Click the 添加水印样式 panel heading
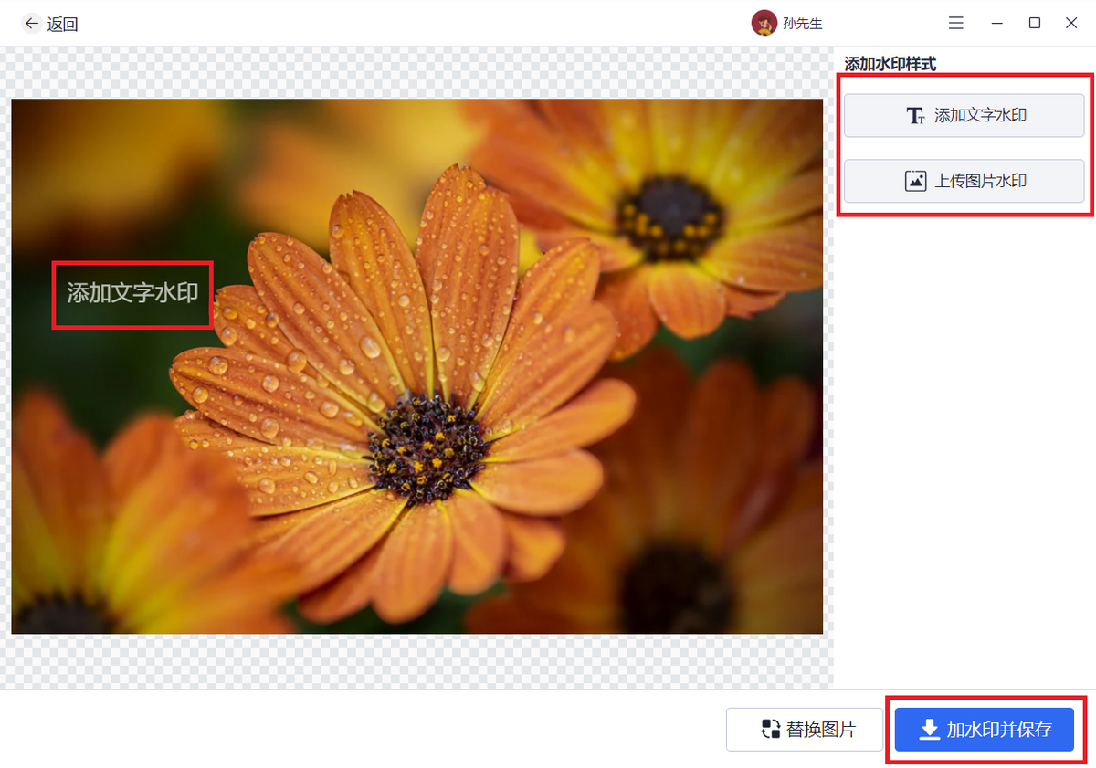1096x768 pixels. (890, 64)
